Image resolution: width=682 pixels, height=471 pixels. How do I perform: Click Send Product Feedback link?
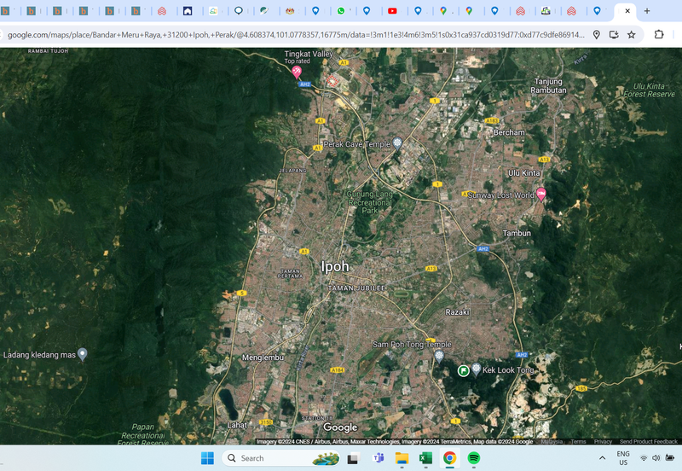click(649, 441)
